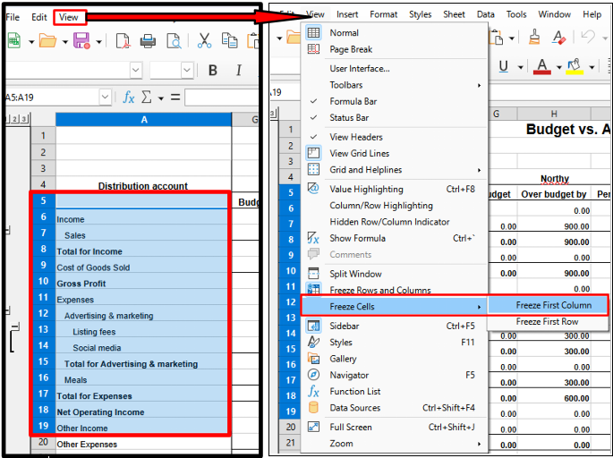Open Navigator from the View menu
The width and height of the screenshot is (613, 458).
394,375
